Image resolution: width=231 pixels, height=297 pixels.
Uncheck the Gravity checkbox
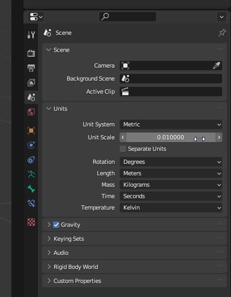click(x=56, y=225)
